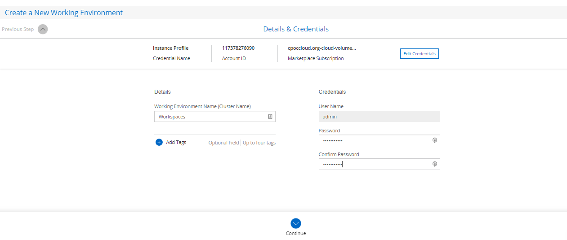567x240 pixels.
Task: Click the Previous Step text
Action: click(x=18, y=29)
